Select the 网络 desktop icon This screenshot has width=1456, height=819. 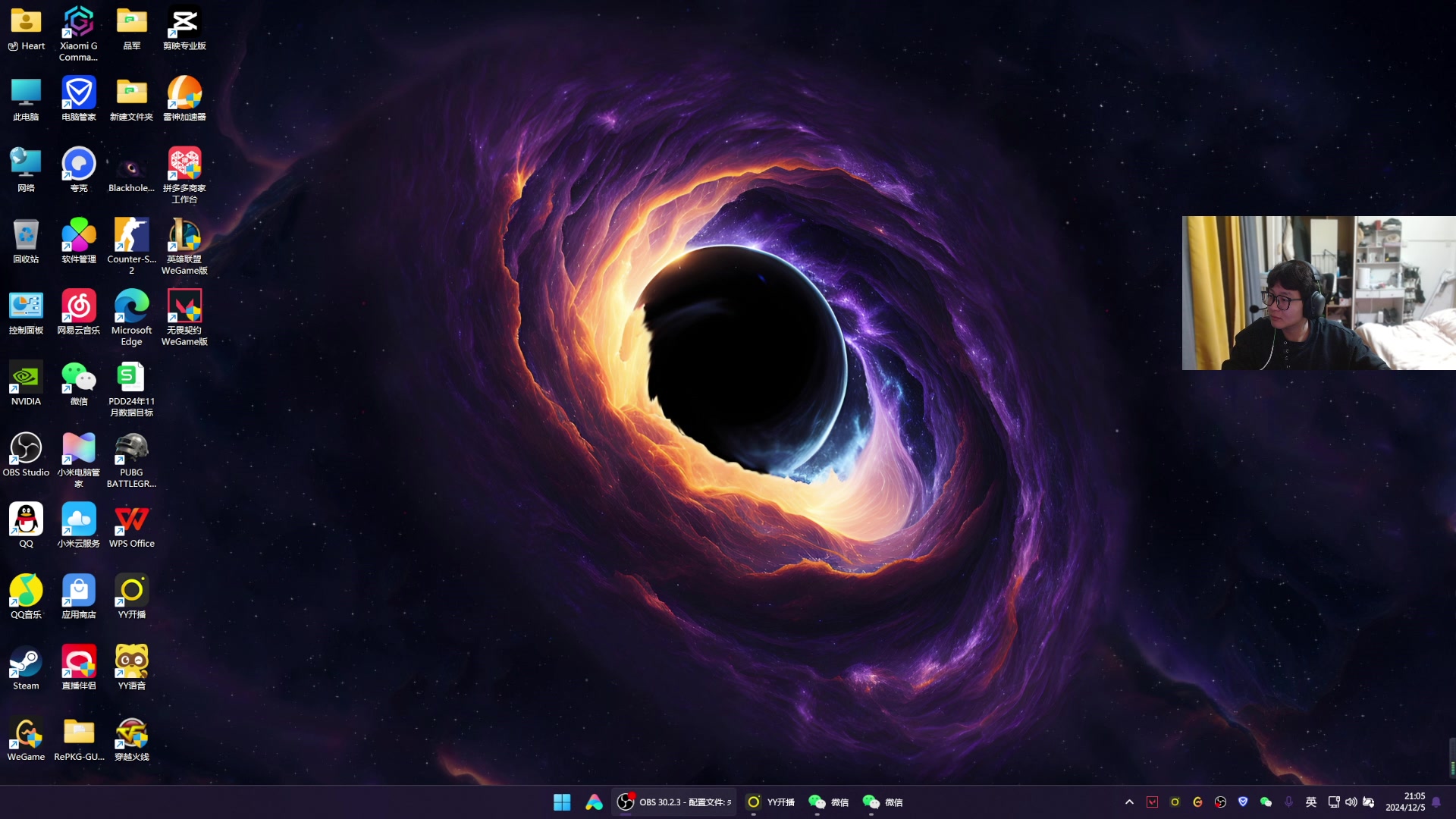pos(26,170)
